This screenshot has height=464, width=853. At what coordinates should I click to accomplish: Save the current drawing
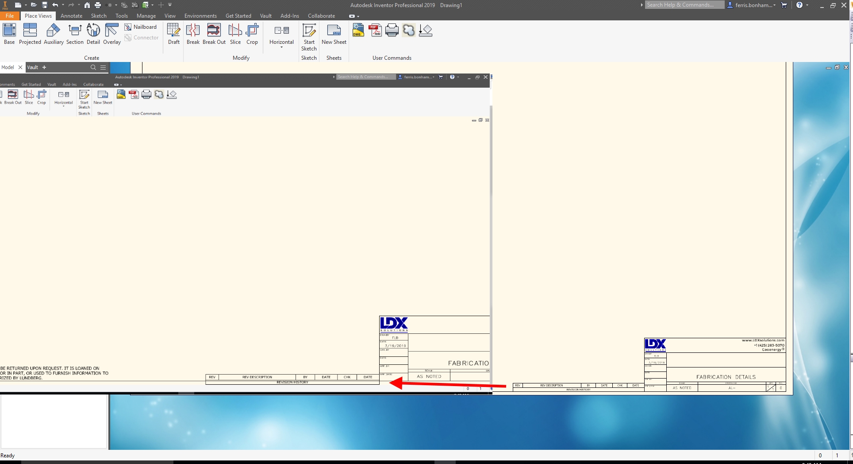(44, 5)
